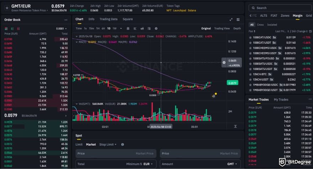Select the 1W interval
This screenshot has width=313, height=169.
click(x=115, y=28)
